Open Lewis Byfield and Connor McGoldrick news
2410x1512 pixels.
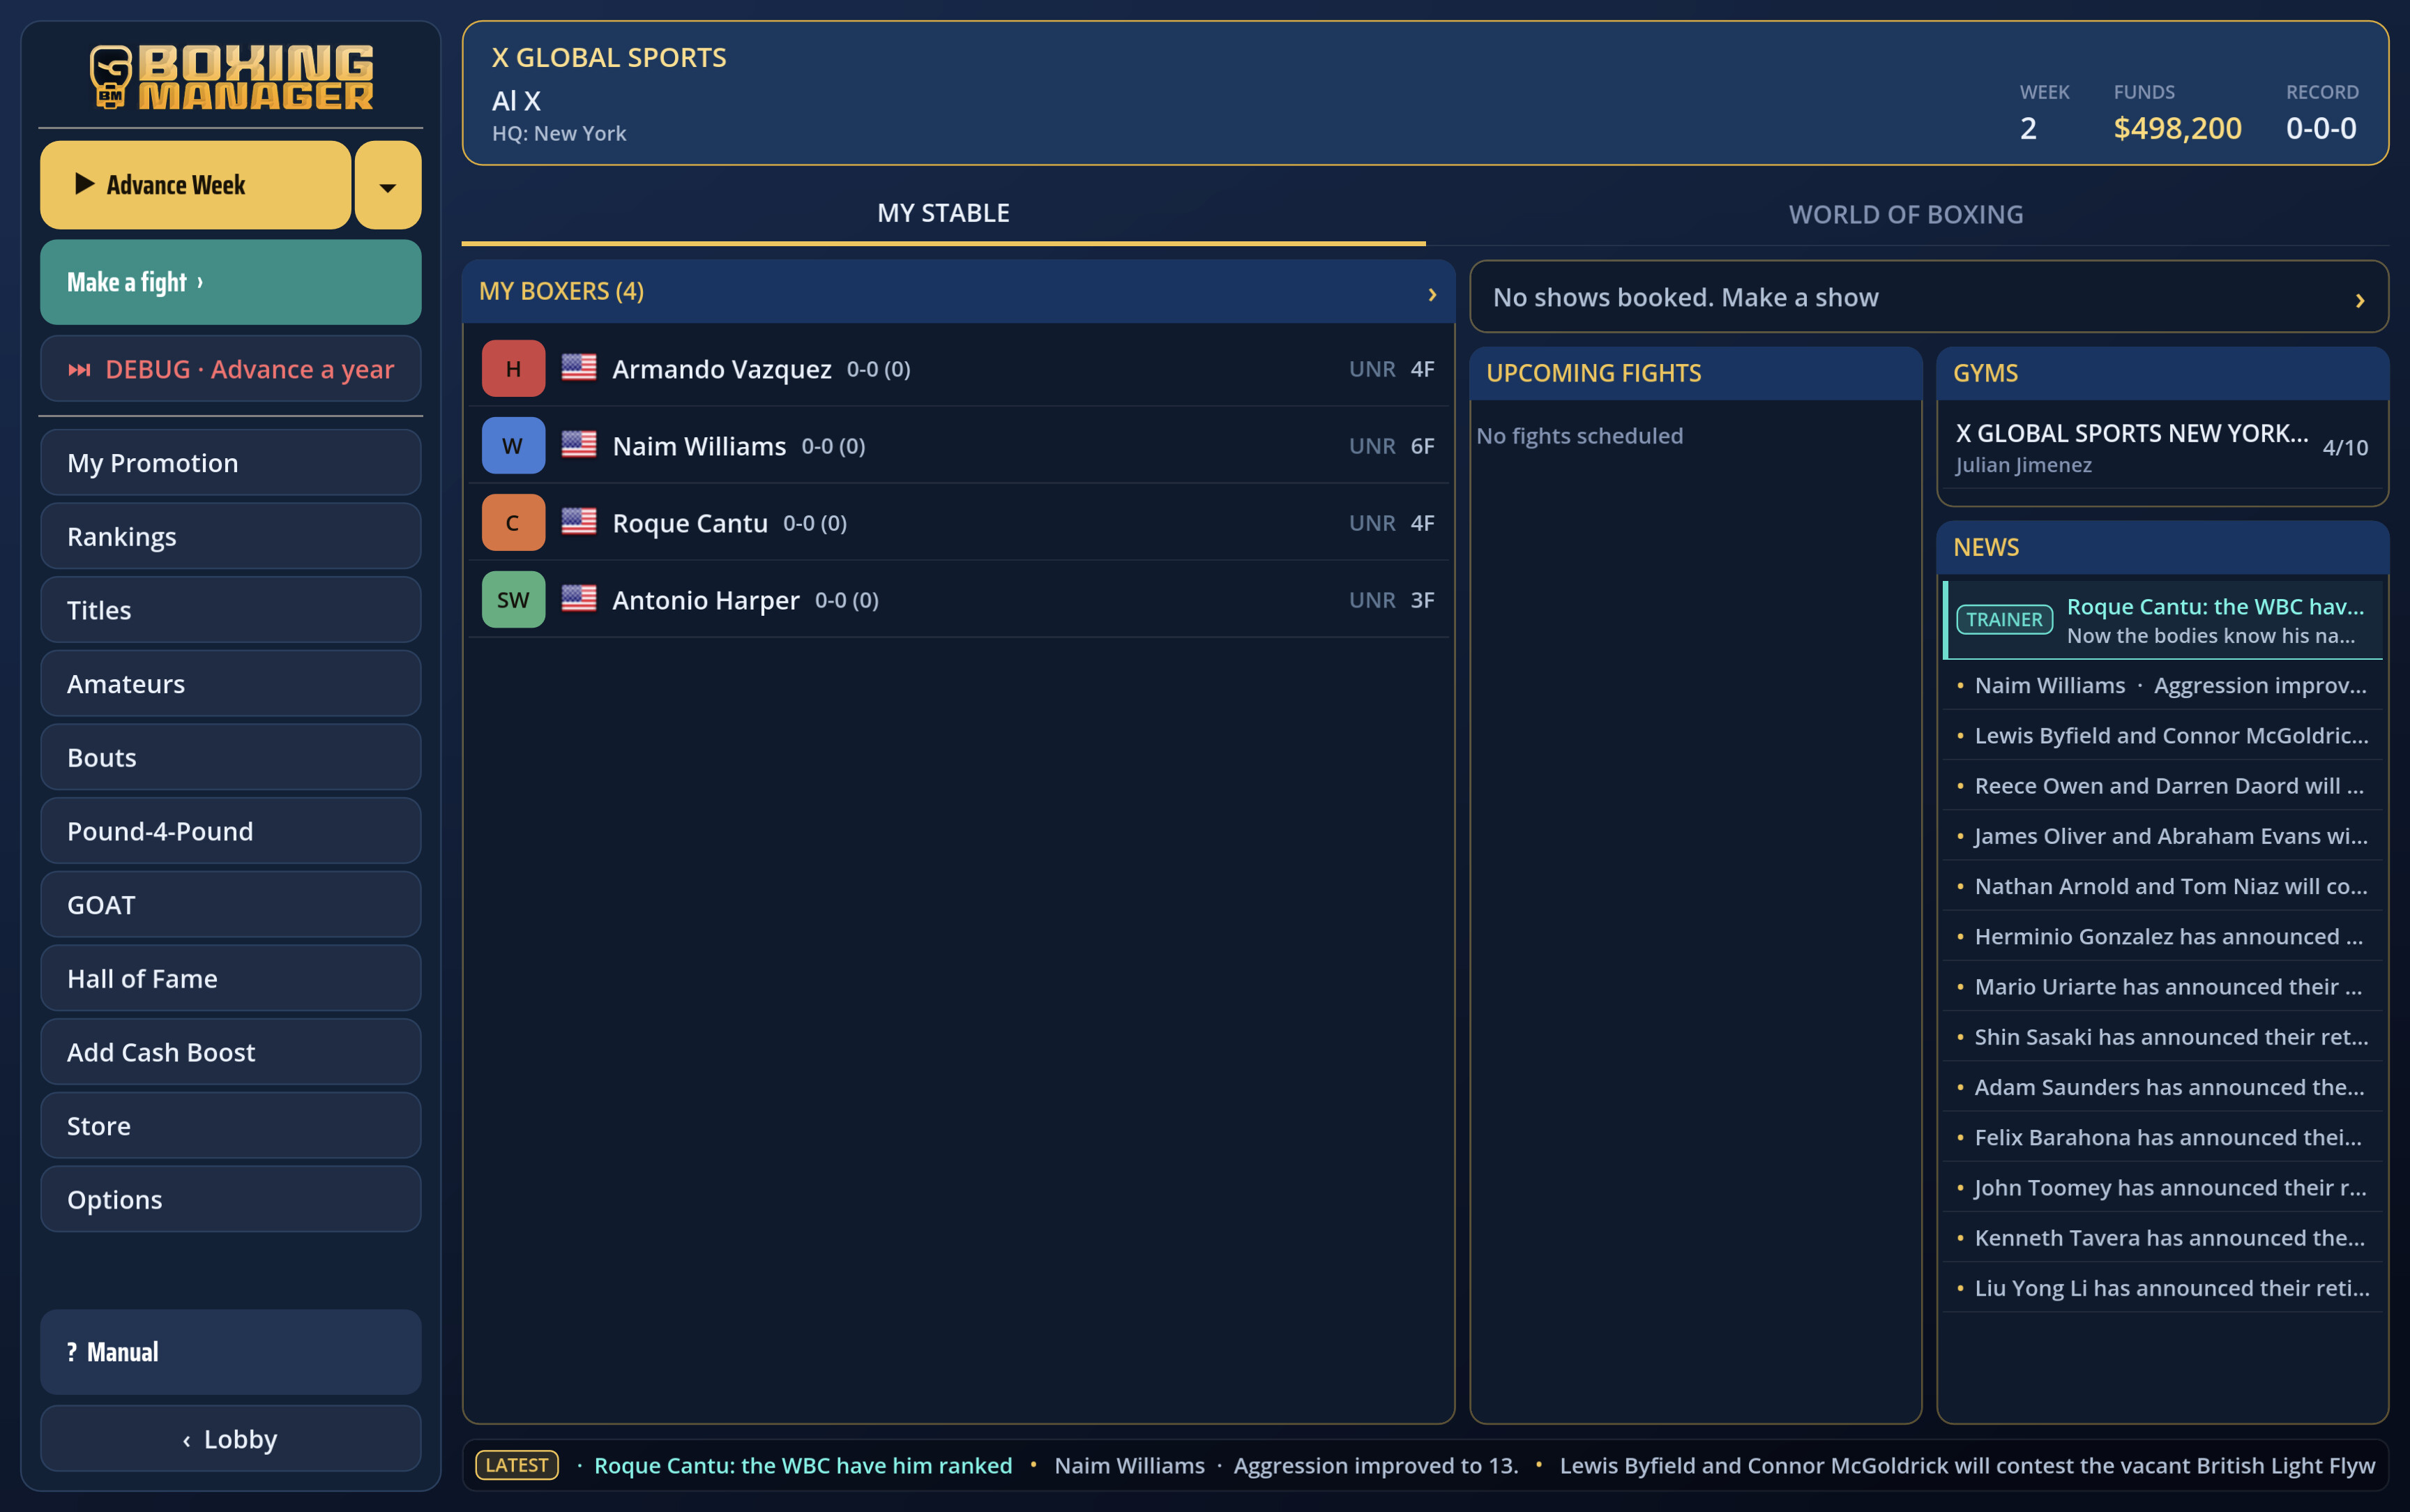[x=2164, y=735]
